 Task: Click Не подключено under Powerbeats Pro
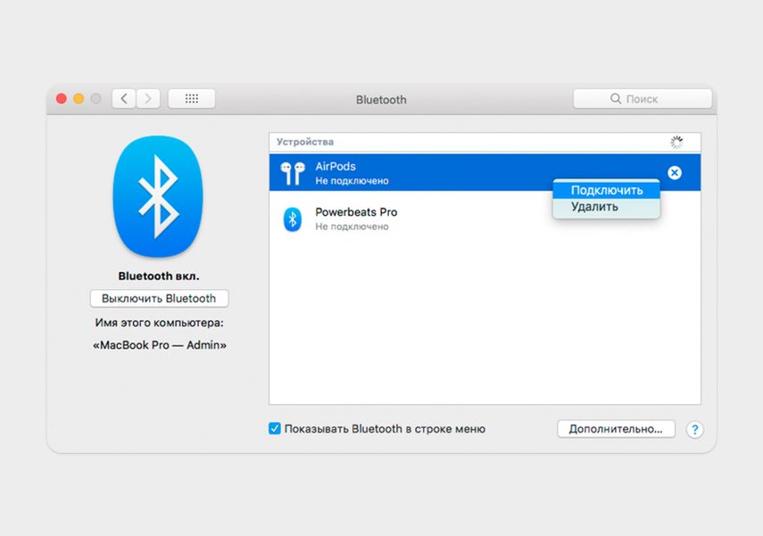[x=352, y=227]
